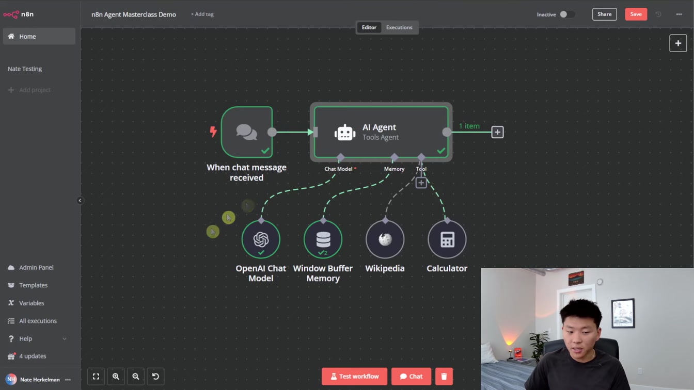
Task: Click the n8n logo icon
Action: [11, 14]
